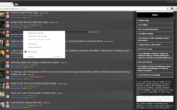Image resolution: width=177 pixels, height=110 pixels.
Task: View 870 comments on the Conan post
Action: point(17,27)
